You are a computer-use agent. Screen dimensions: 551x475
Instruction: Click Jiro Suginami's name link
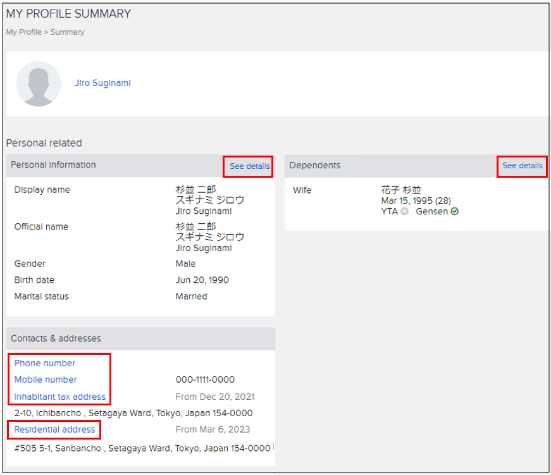click(102, 83)
